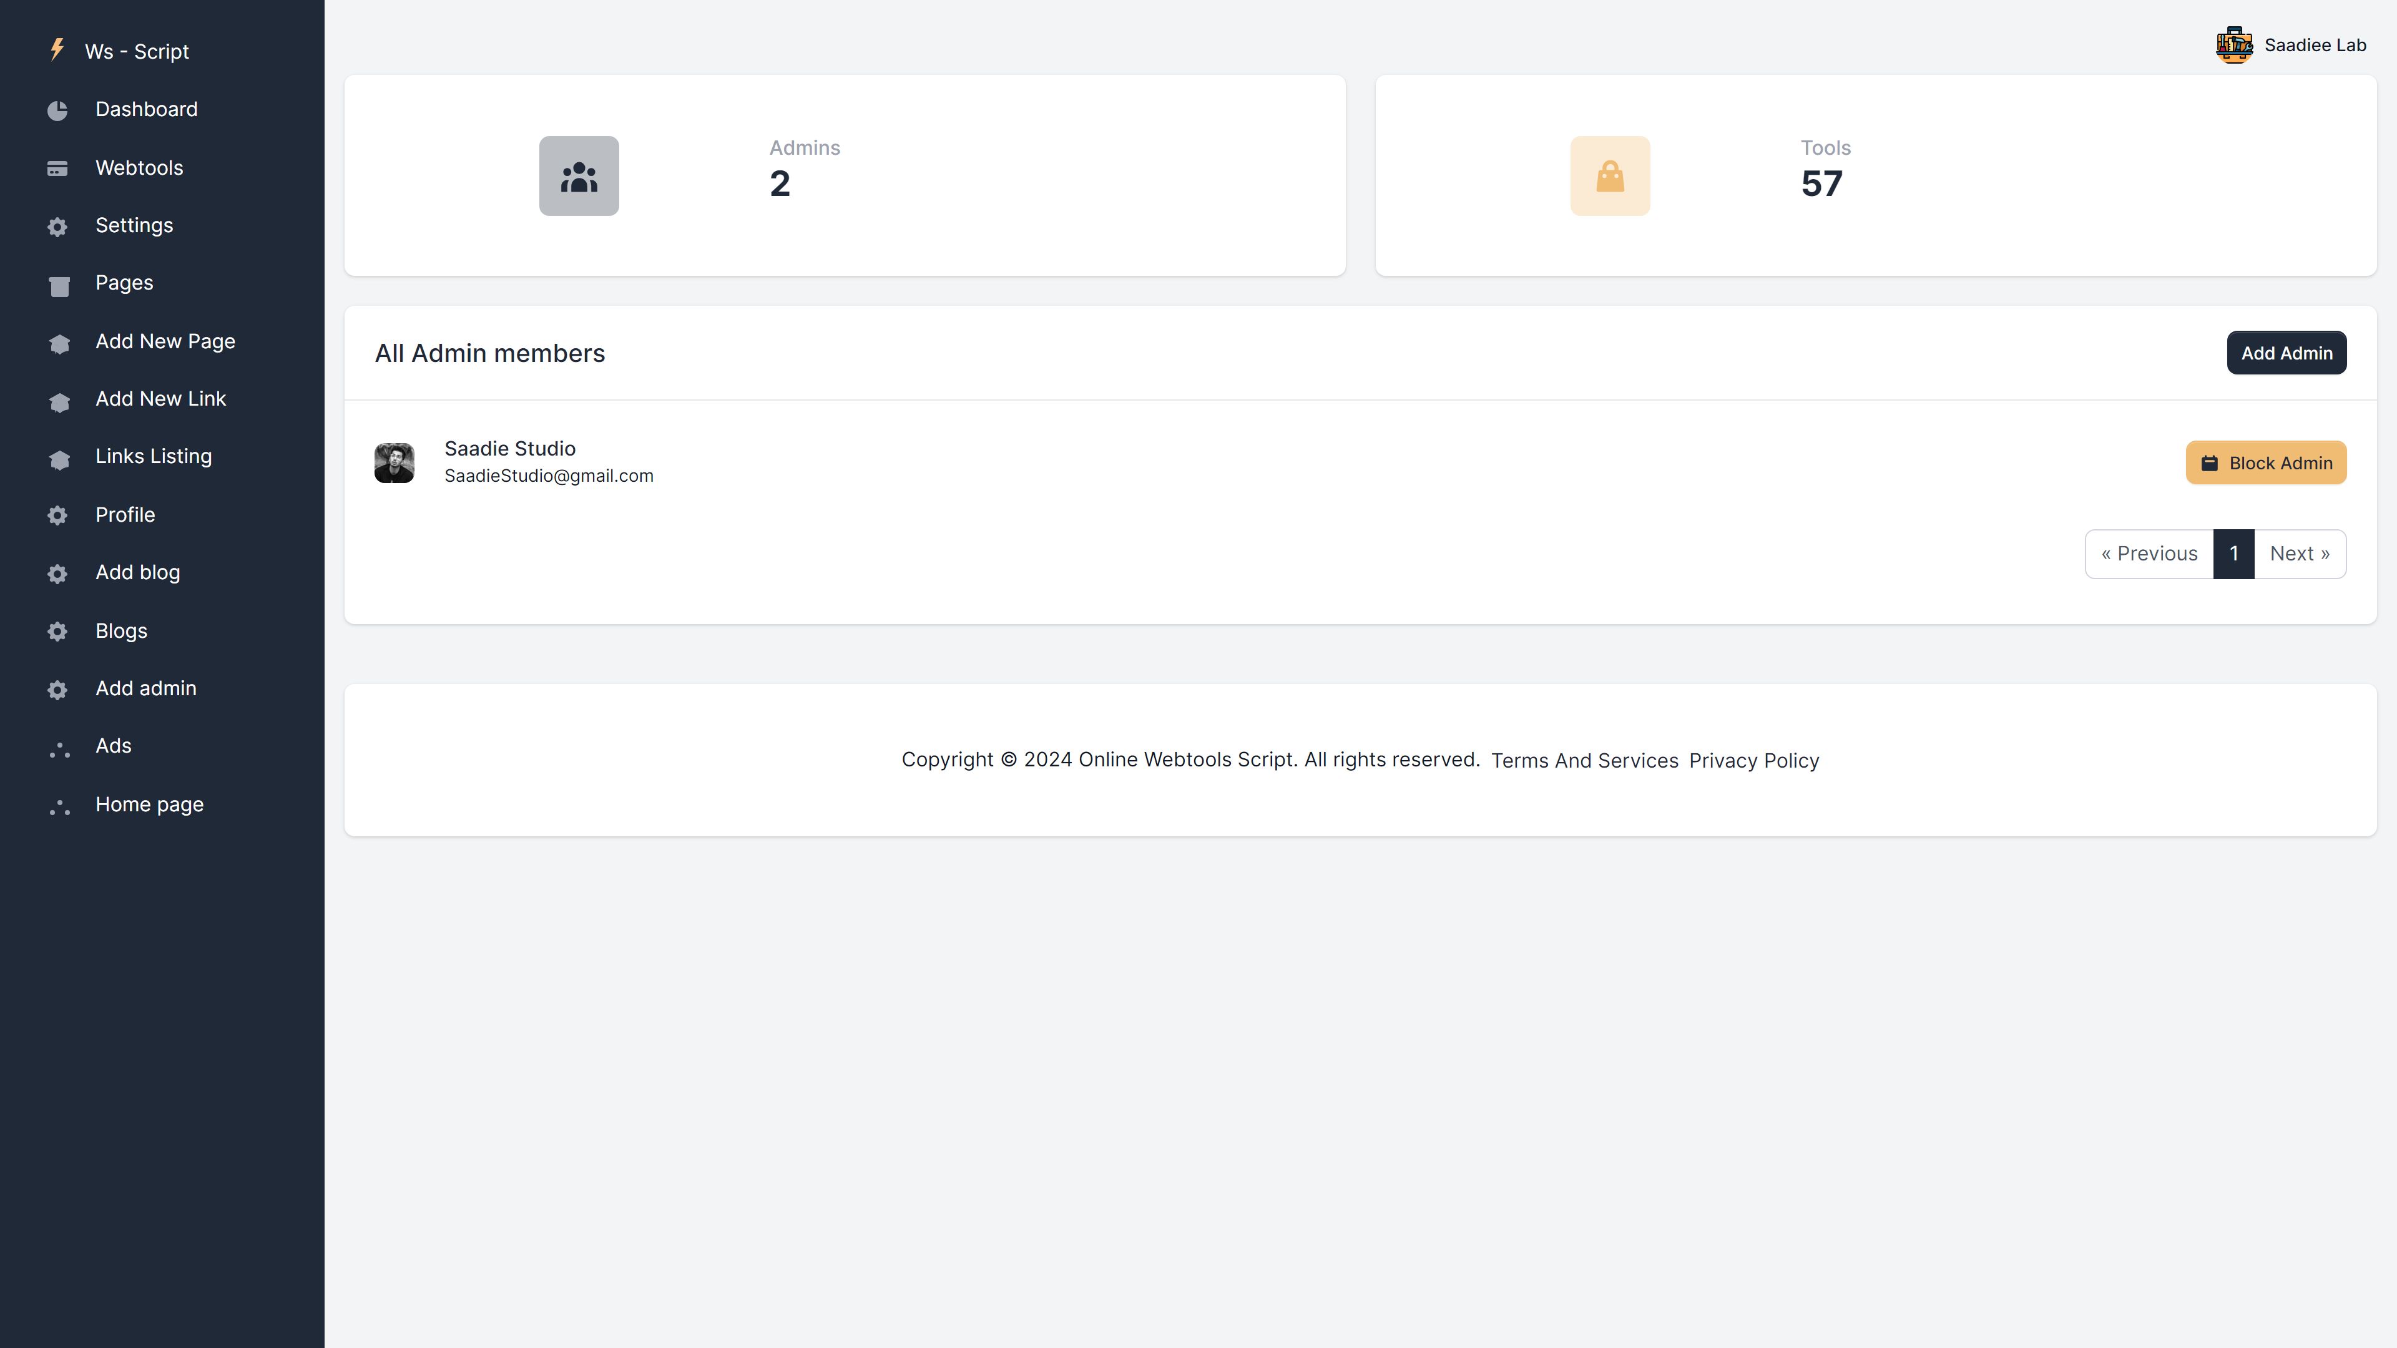This screenshot has width=2397, height=1348.
Task: Click the Blogs gear icon
Action: (x=57, y=632)
